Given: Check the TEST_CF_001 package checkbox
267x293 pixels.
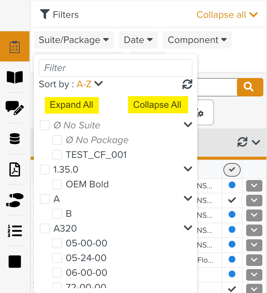Looking at the screenshot, I should point(57,155).
